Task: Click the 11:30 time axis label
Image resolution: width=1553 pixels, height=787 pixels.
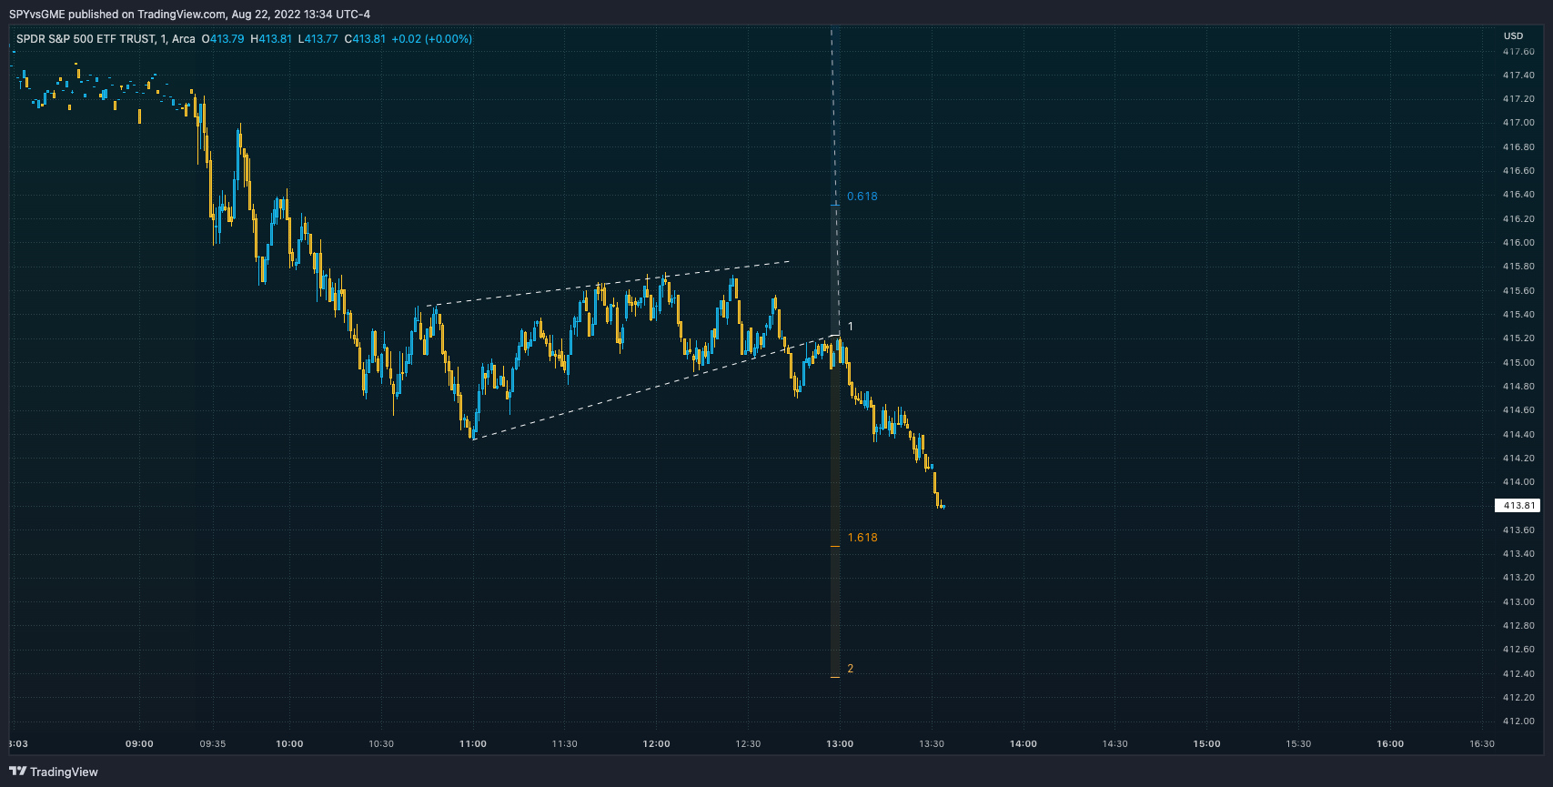Action: coord(565,744)
